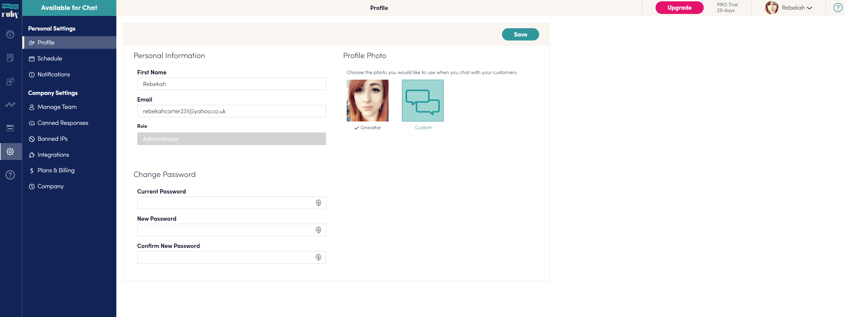Open help via the top-right question mark
The image size is (845, 317).
tap(837, 7)
